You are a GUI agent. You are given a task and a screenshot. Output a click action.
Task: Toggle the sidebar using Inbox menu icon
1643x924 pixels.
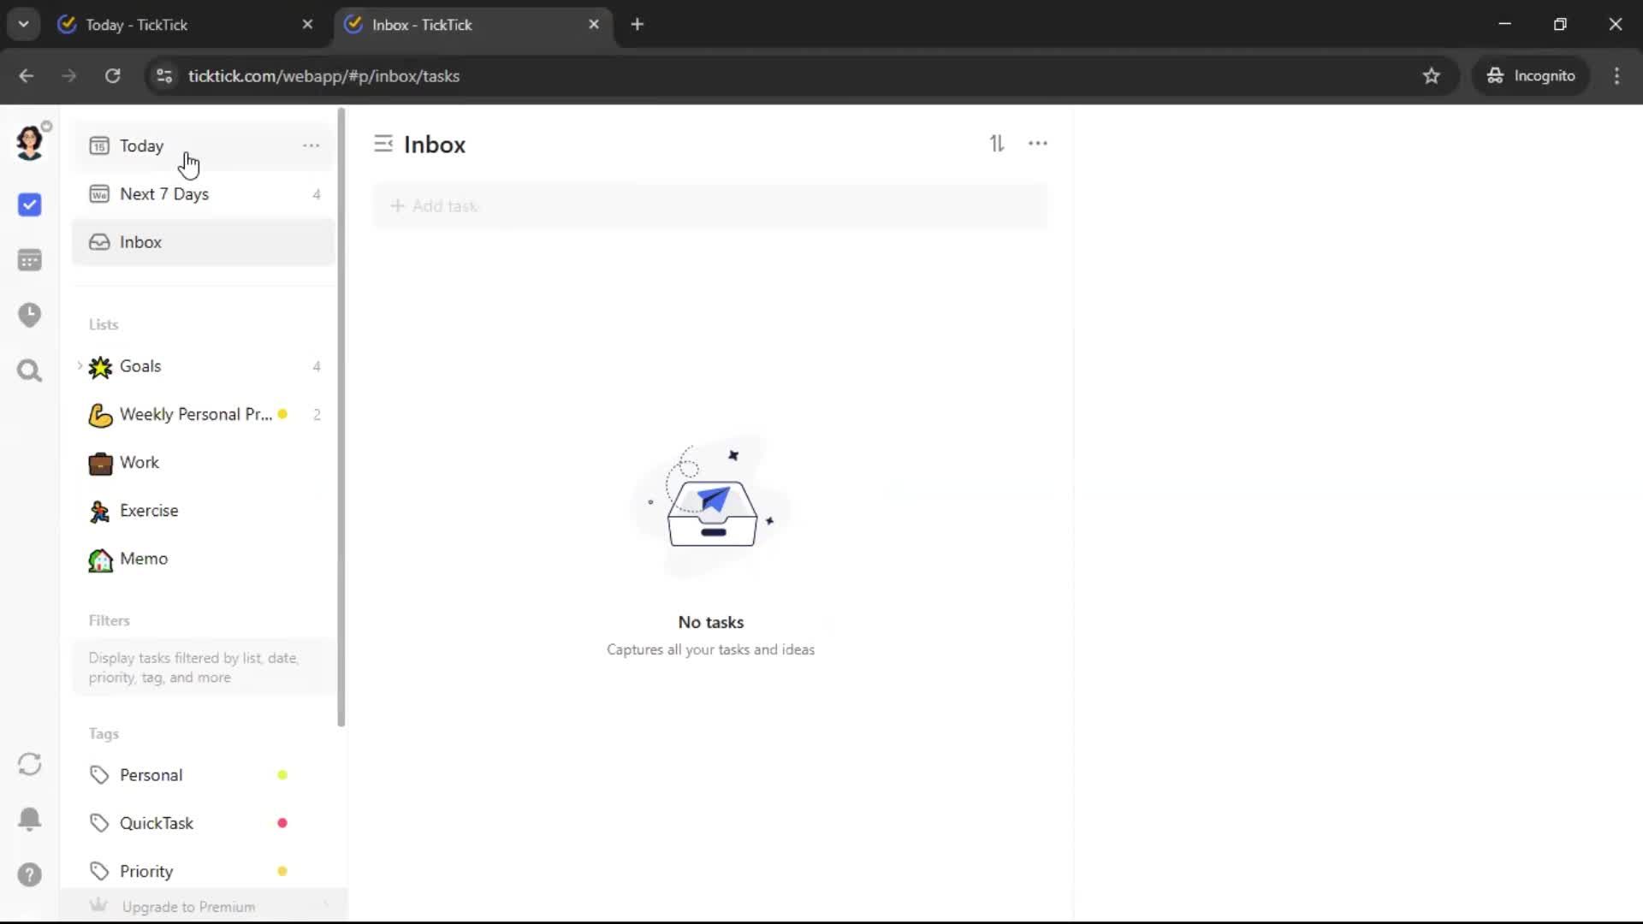point(383,144)
